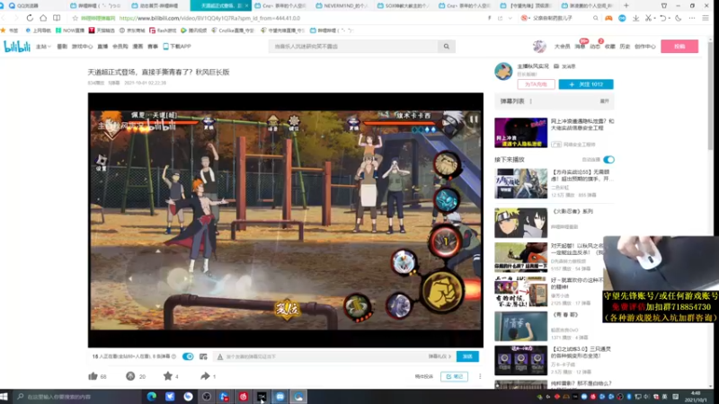719x404 pixels.
Task: Open the undo closed tab dropdown arrow
Action: click(669, 18)
